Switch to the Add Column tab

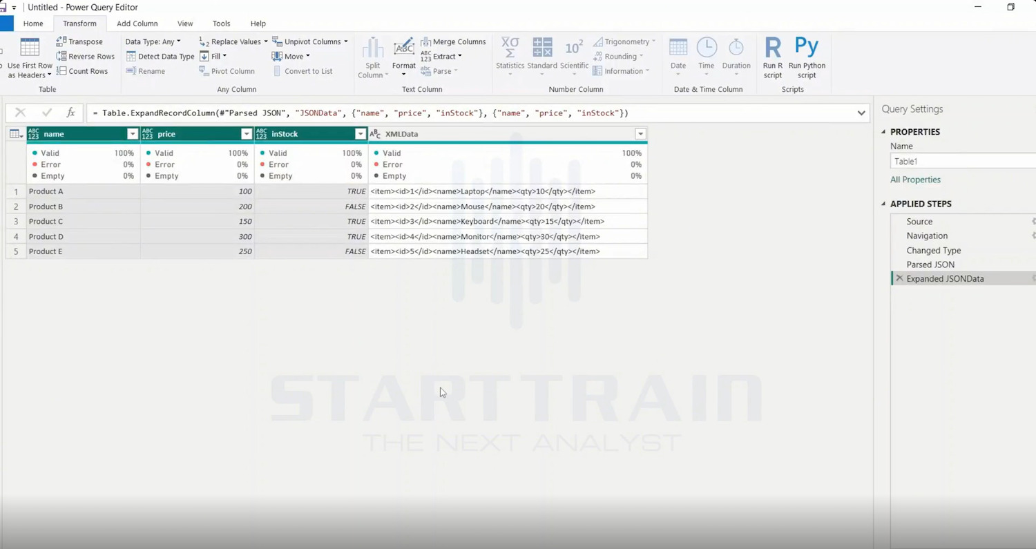pyautogui.click(x=137, y=23)
